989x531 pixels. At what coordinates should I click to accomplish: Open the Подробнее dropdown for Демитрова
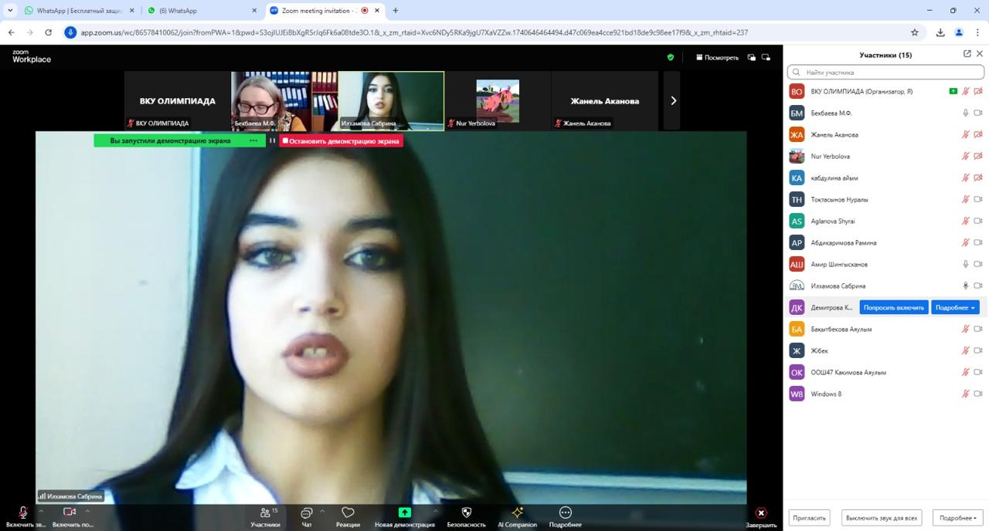pyautogui.click(x=955, y=307)
